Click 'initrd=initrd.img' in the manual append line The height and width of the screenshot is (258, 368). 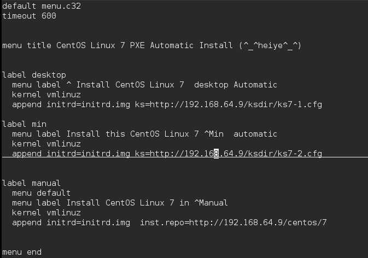tap(88, 222)
